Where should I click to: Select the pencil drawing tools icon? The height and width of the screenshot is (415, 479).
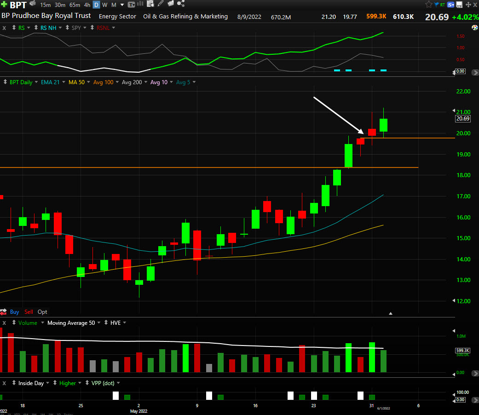tap(161, 4)
